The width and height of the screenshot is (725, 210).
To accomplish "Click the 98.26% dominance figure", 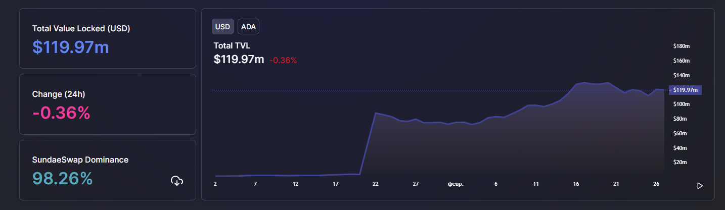I will pyautogui.click(x=63, y=178).
